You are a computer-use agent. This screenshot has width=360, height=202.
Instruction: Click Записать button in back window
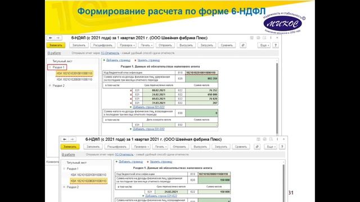(x=56, y=45)
